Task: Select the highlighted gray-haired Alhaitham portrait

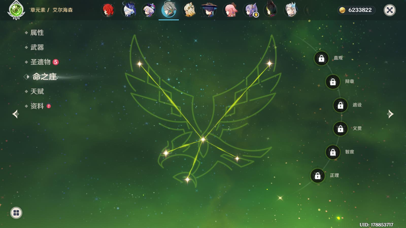Action: [169, 10]
